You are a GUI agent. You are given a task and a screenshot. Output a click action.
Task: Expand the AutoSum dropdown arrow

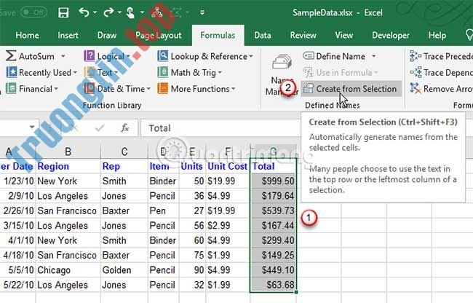click(x=63, y=56)
